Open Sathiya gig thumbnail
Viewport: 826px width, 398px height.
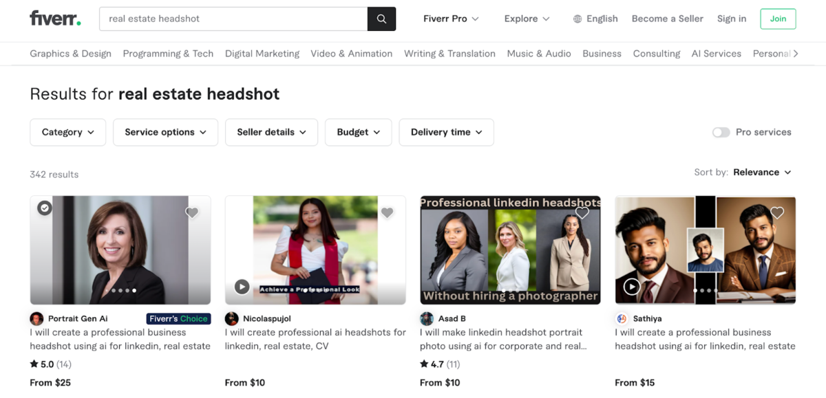tap(706, 250)
